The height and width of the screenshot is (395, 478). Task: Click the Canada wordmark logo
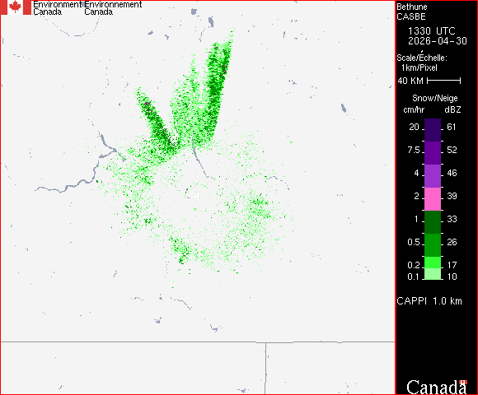pos(437,387)
